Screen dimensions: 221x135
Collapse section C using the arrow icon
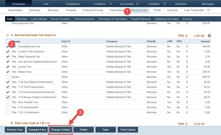tap(7, 36)
